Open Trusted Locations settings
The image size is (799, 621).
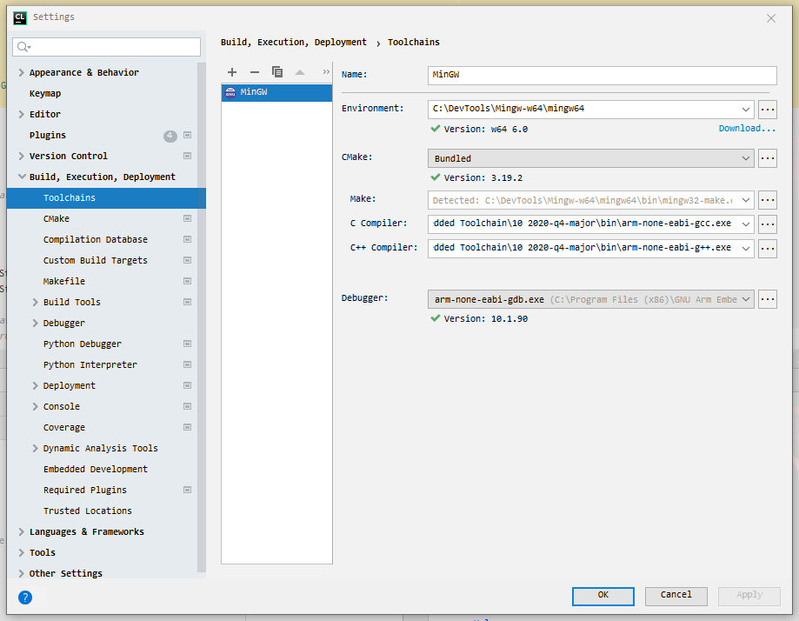[87, 511]
